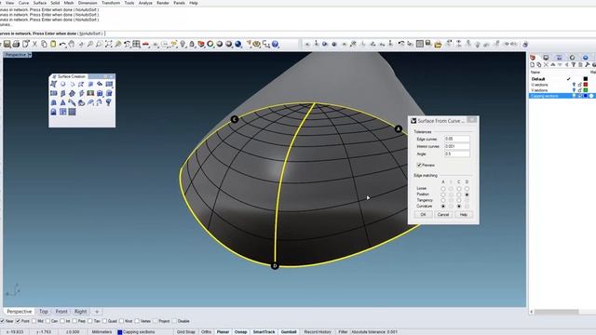Select the Heightfield from image icon
This screenshot has height=335, width=596.
click(x=90, y=93)
